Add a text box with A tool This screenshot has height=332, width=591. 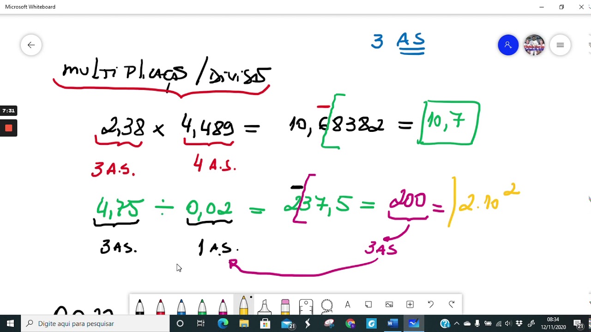pos(348,304)
